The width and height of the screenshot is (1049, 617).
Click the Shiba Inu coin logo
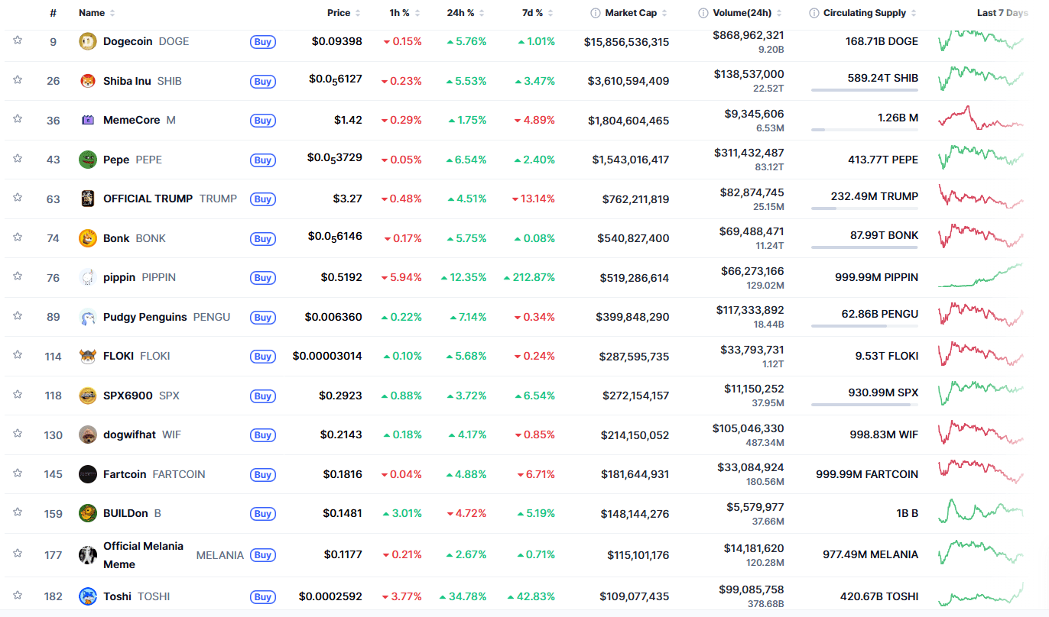[86, 81]
